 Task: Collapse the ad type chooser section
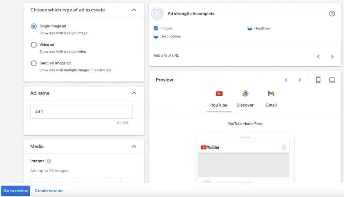134,10
